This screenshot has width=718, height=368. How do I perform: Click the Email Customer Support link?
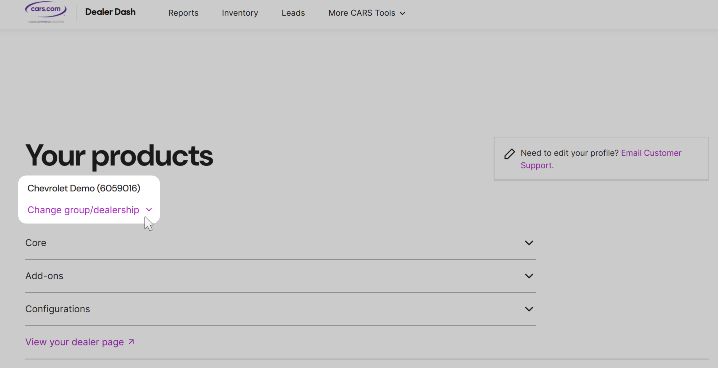pyautogui.click(x=601, y=159)
